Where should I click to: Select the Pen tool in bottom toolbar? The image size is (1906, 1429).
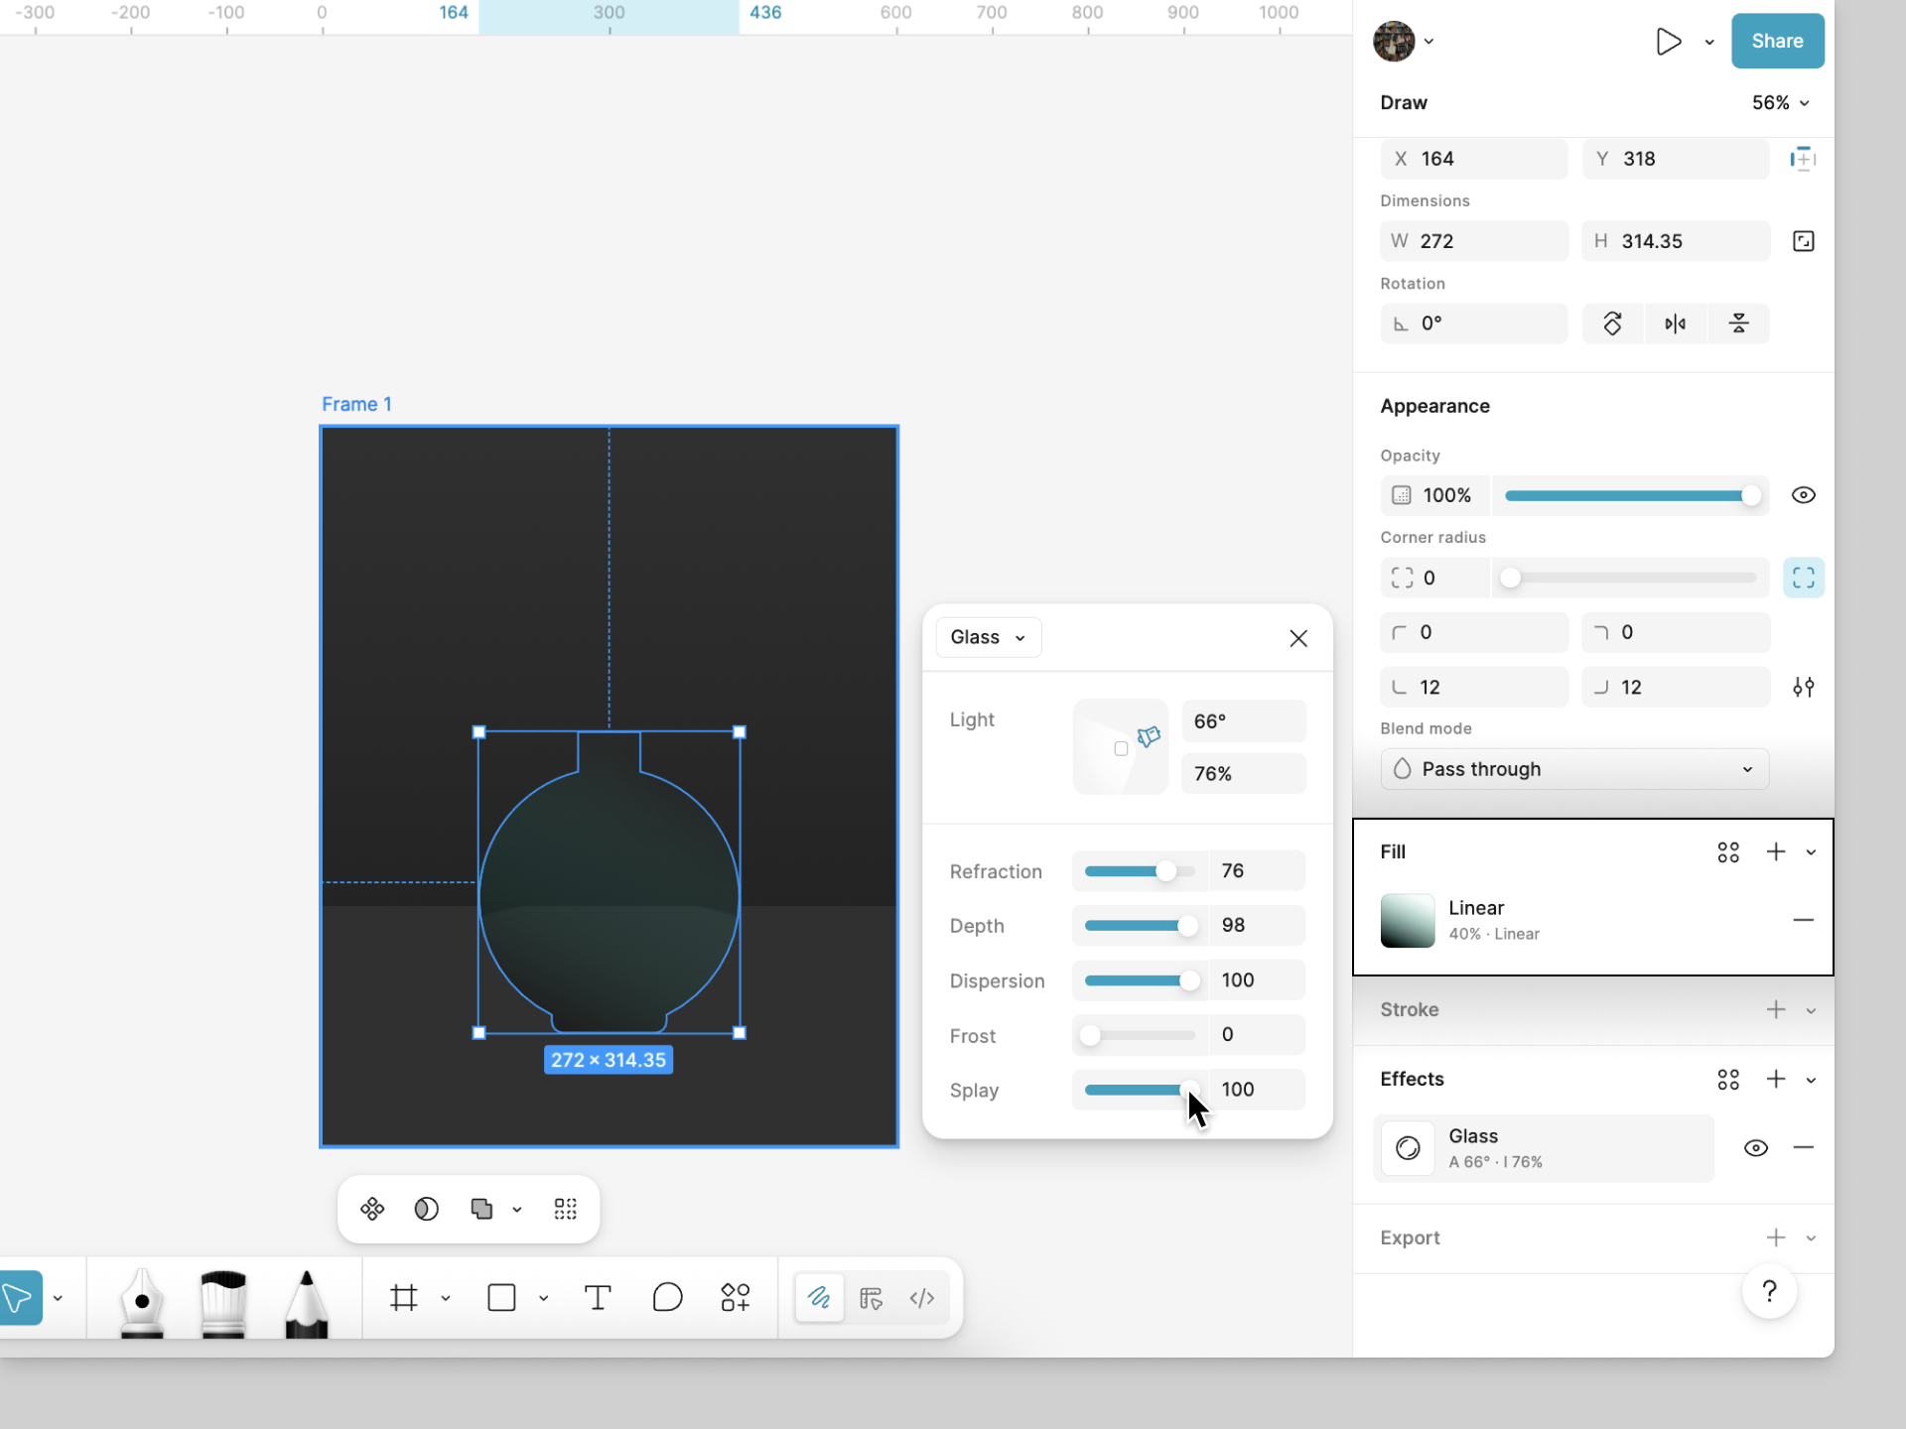pyautogui.click(x=142, y=1300)
